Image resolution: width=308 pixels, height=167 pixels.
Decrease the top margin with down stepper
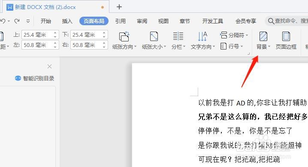click(x=55, y=37)
